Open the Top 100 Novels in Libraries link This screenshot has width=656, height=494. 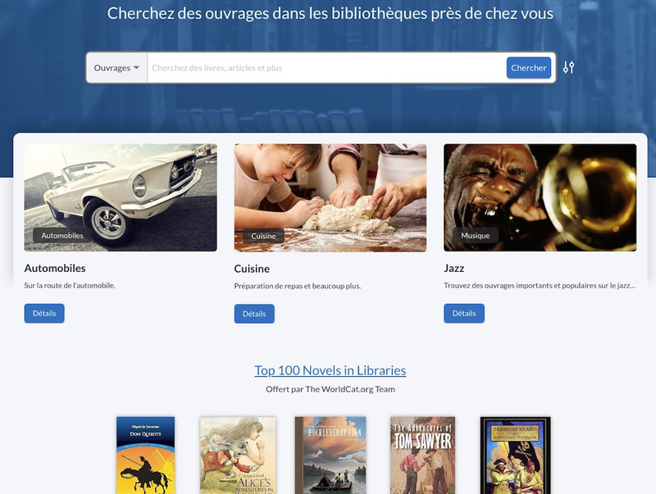330,370
